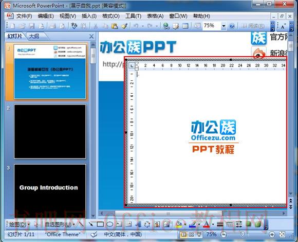
Task: Click the Paste clipboard icon
Action: (x=115, y=26)
